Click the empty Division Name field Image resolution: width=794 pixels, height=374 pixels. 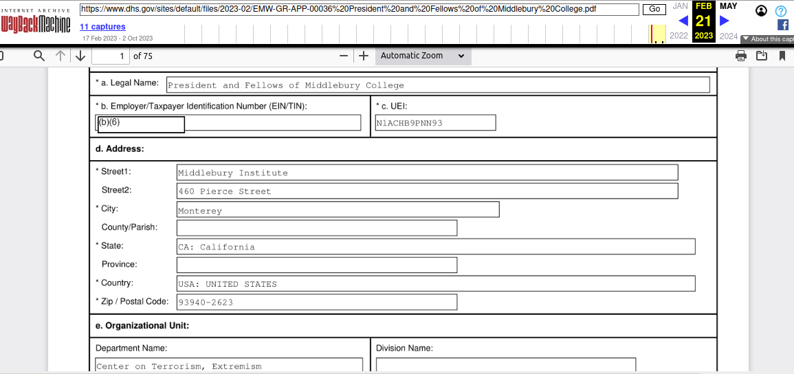coord(506,365)
